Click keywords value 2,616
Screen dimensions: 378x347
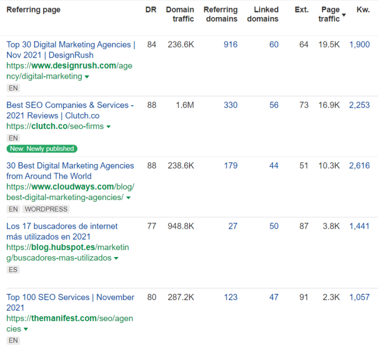[x=359, y=166]
